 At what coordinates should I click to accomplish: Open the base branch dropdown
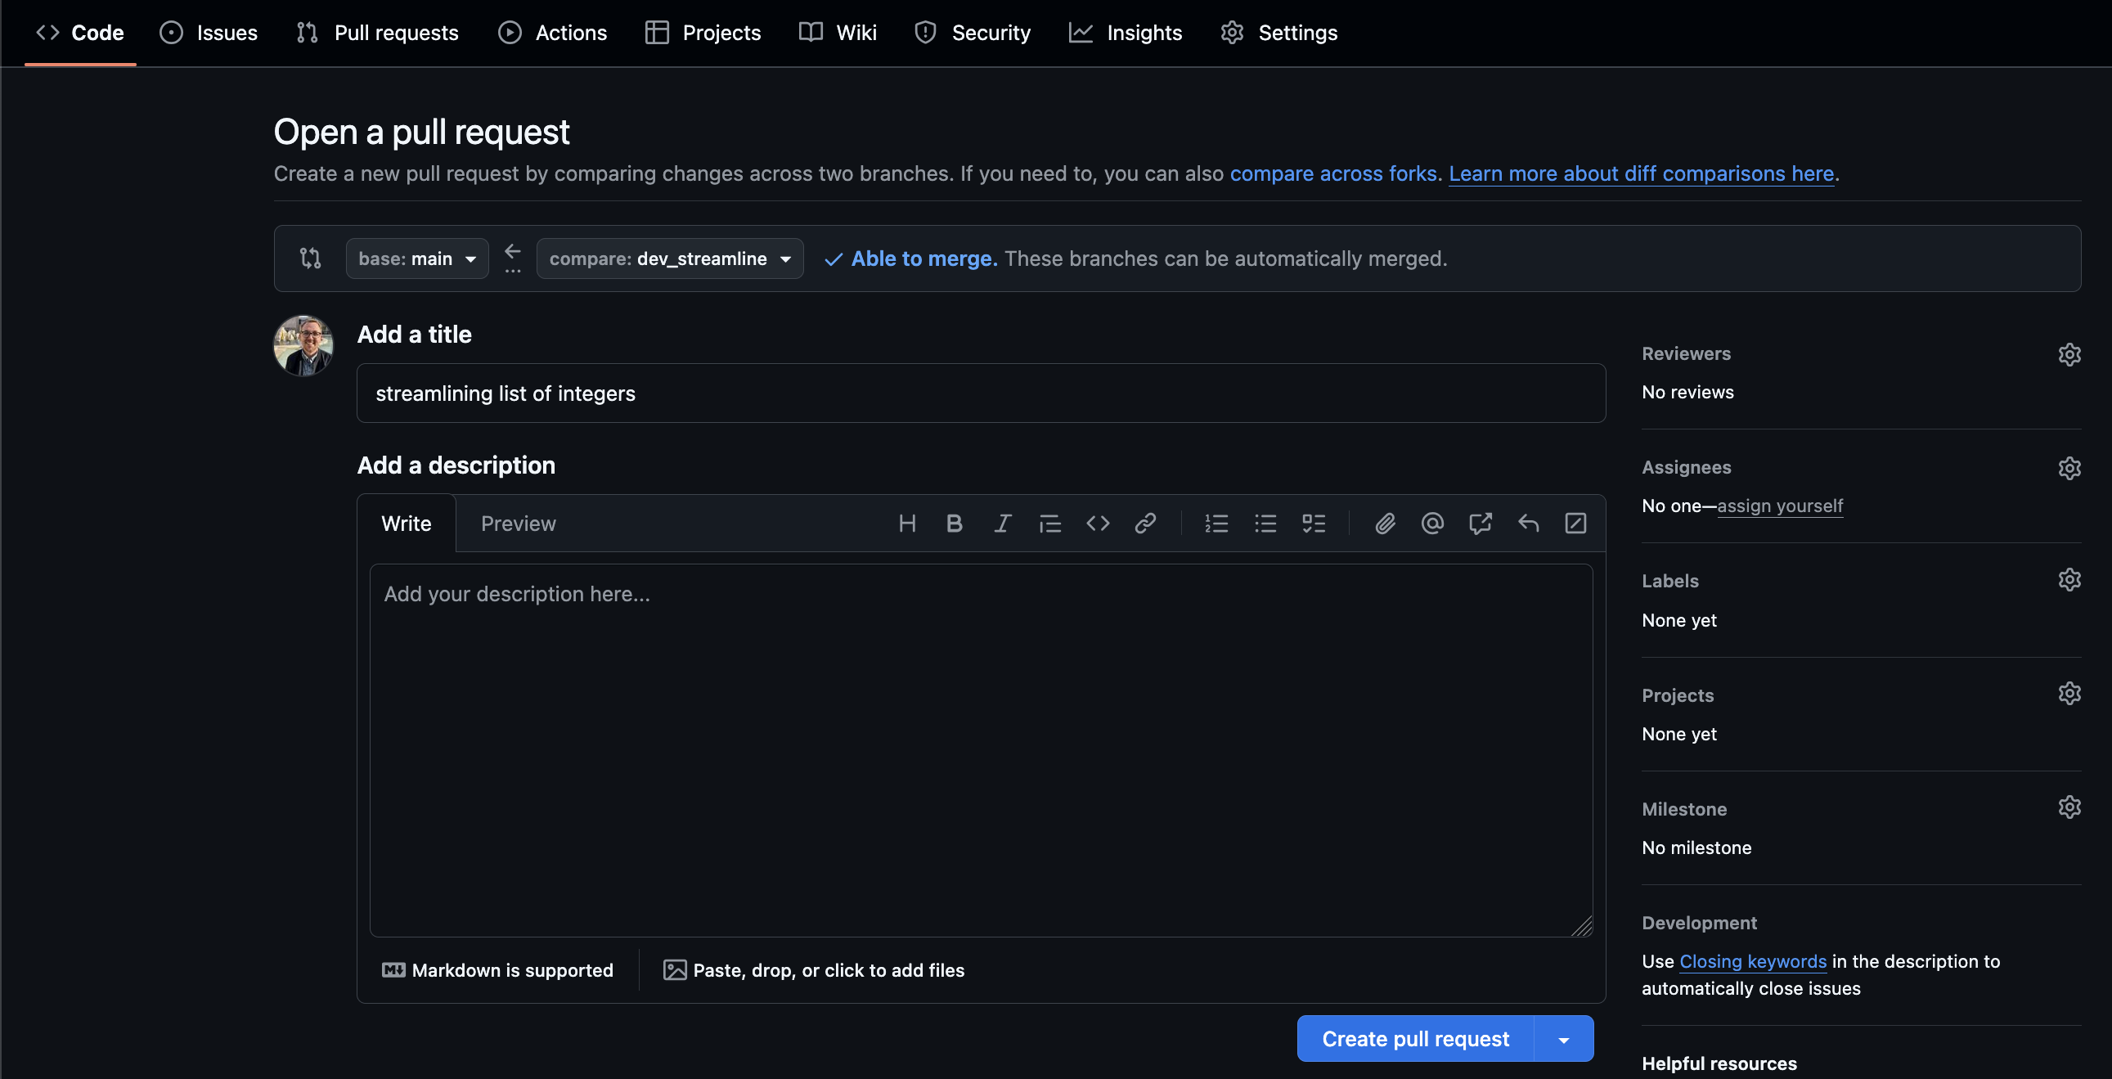(x=416, y=259)
